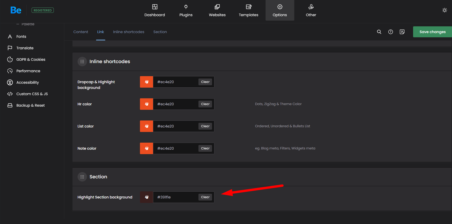Click the Backup & Reset drive icon
Image resolution: width=452 pixels, height=224 pixels.
pyautogui.click(x=10, y=105)
